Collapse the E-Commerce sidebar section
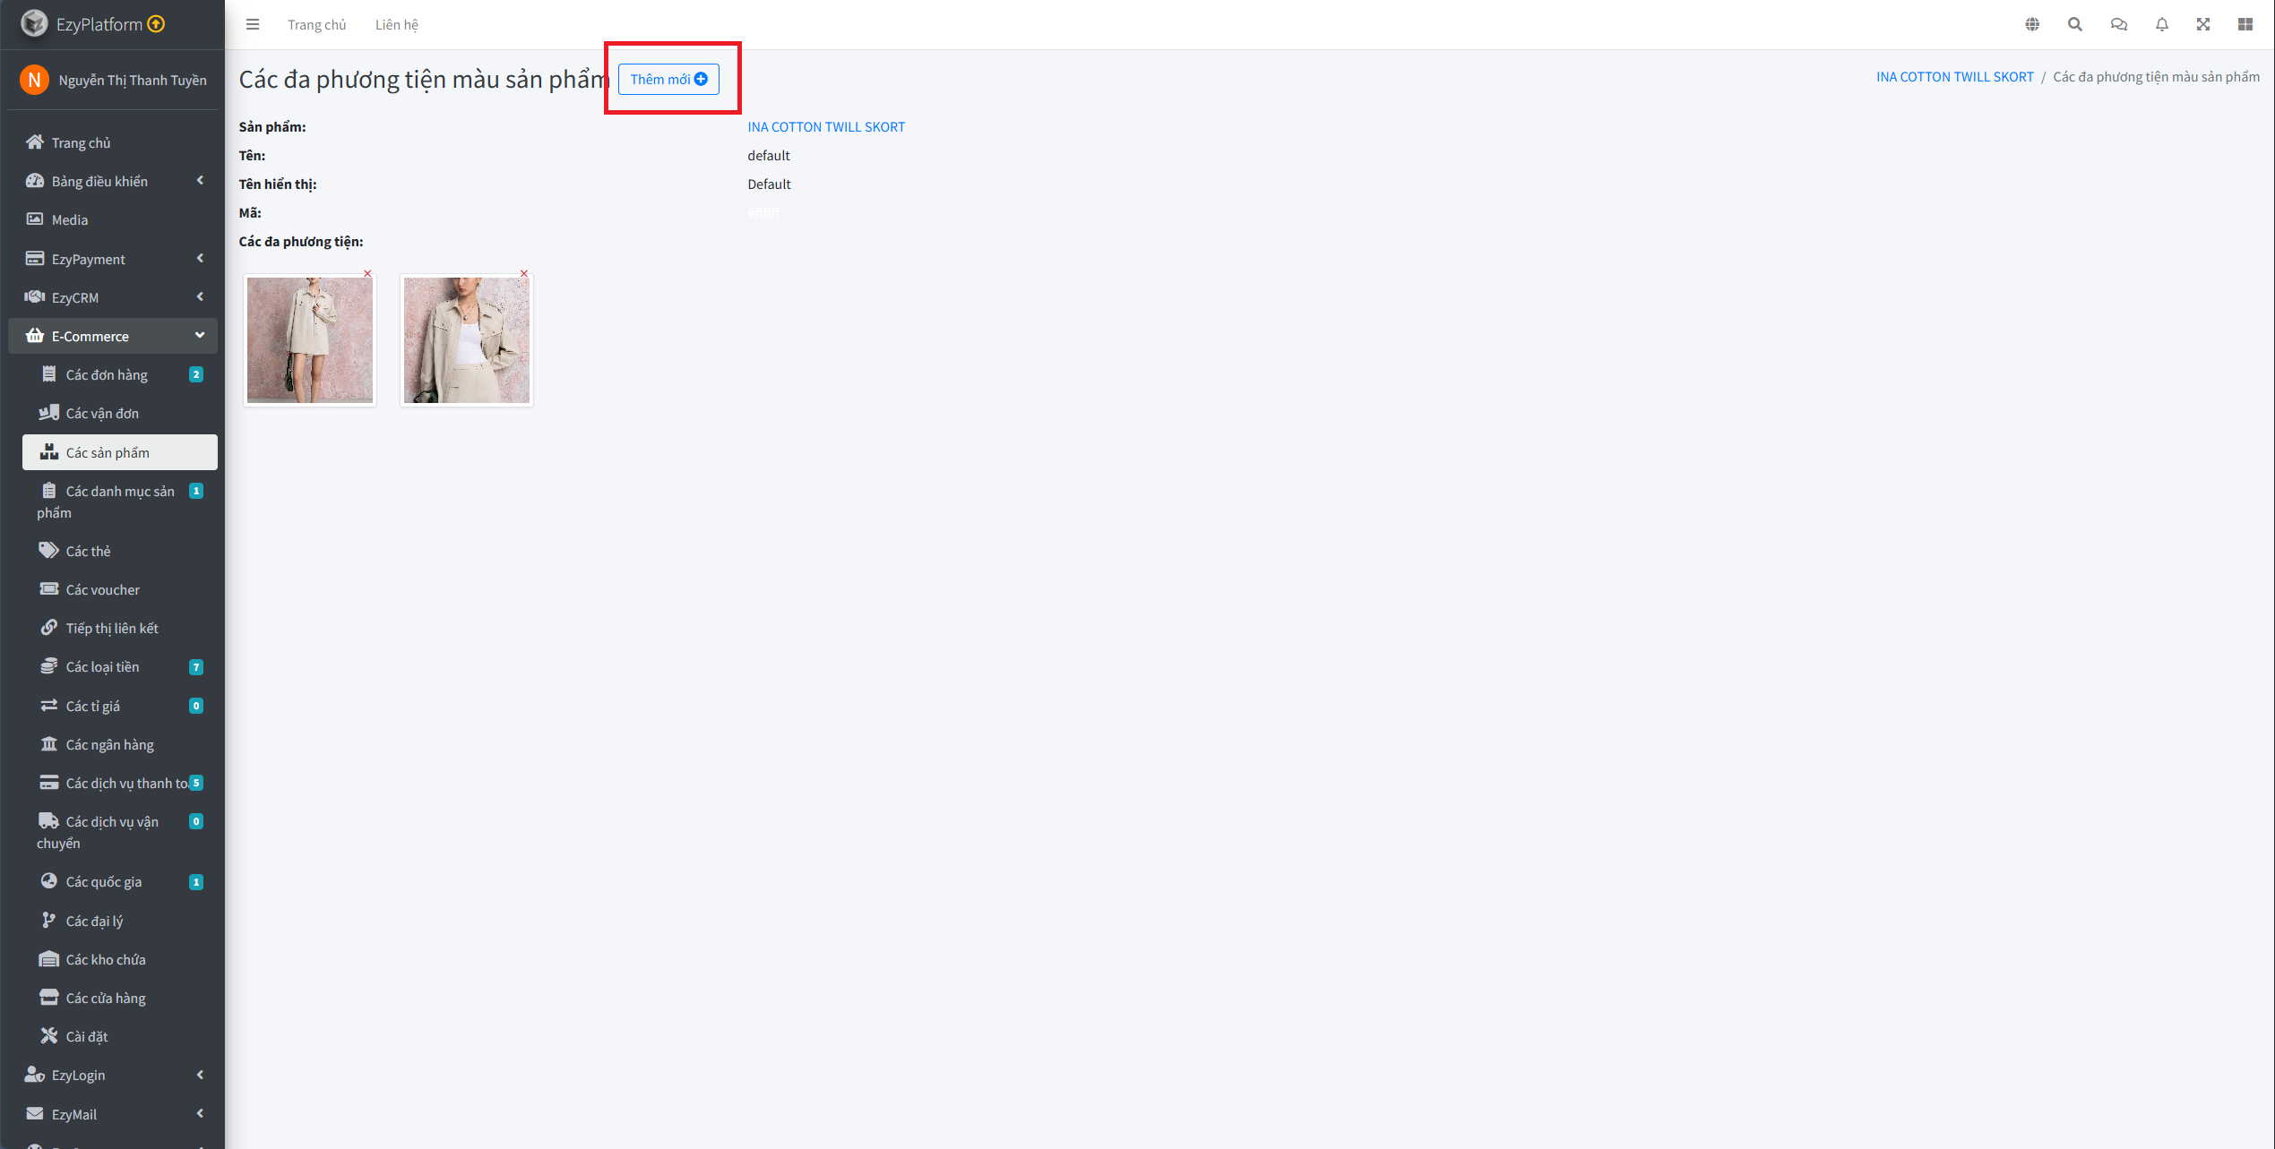Image resolution: width=2275 pixels, height=1149 pixels. point(113,336)
